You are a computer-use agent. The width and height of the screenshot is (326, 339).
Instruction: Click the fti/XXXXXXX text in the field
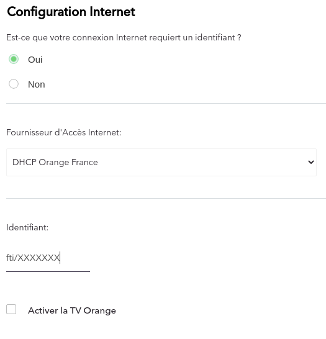(33, 258)
